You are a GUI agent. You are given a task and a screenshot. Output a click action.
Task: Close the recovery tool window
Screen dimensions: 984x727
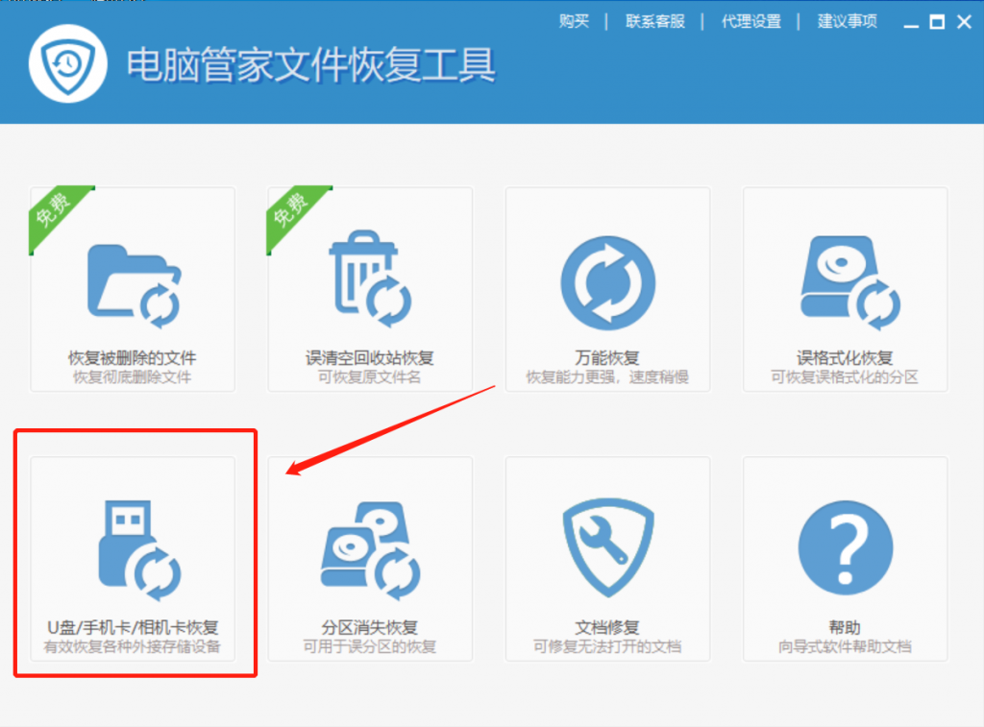click(964, 23)
